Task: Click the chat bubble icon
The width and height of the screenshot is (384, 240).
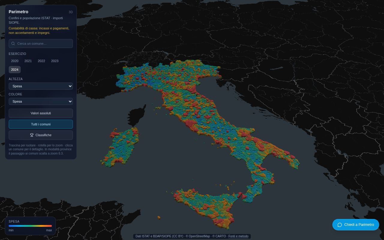Action: tap(340, 225)
